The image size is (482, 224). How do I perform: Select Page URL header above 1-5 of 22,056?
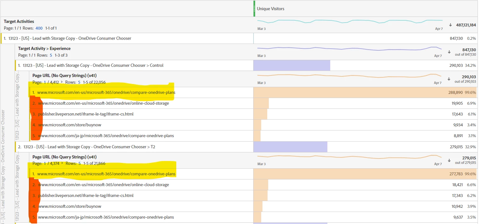pyautogui.click(x=65, y=75)
